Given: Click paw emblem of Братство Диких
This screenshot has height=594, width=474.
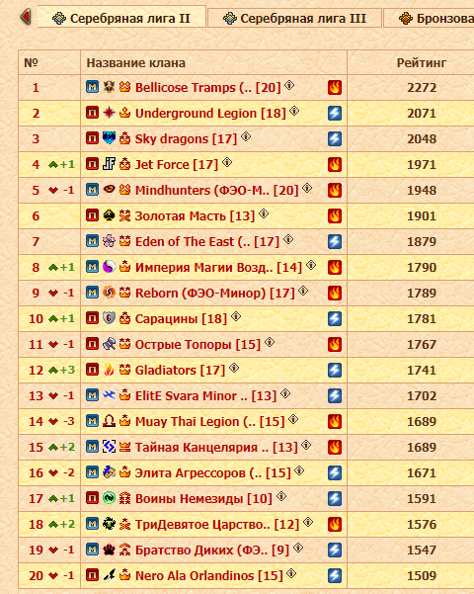Looking at the screenshot, I should click(109, 550).
